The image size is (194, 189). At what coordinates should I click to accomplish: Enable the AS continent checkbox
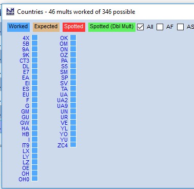coord(180,27)
